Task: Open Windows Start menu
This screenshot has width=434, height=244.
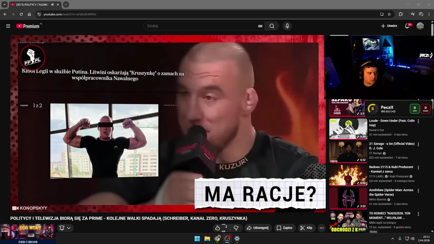Action: pos(197,239)
